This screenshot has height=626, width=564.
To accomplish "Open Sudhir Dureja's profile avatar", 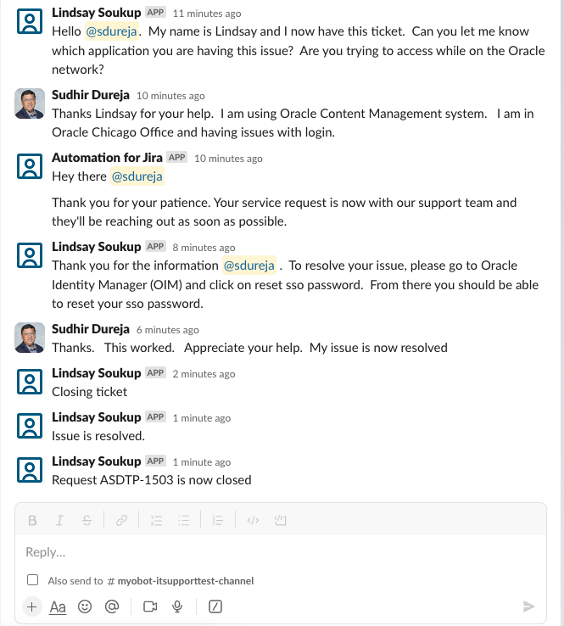I will (30, 104).
